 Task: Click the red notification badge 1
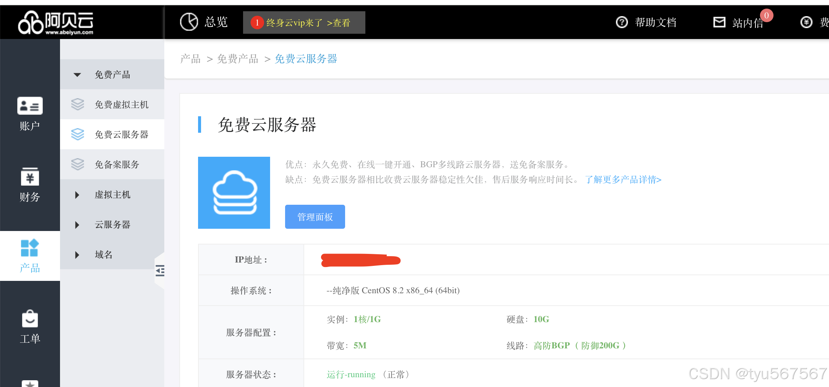(257, 22)
